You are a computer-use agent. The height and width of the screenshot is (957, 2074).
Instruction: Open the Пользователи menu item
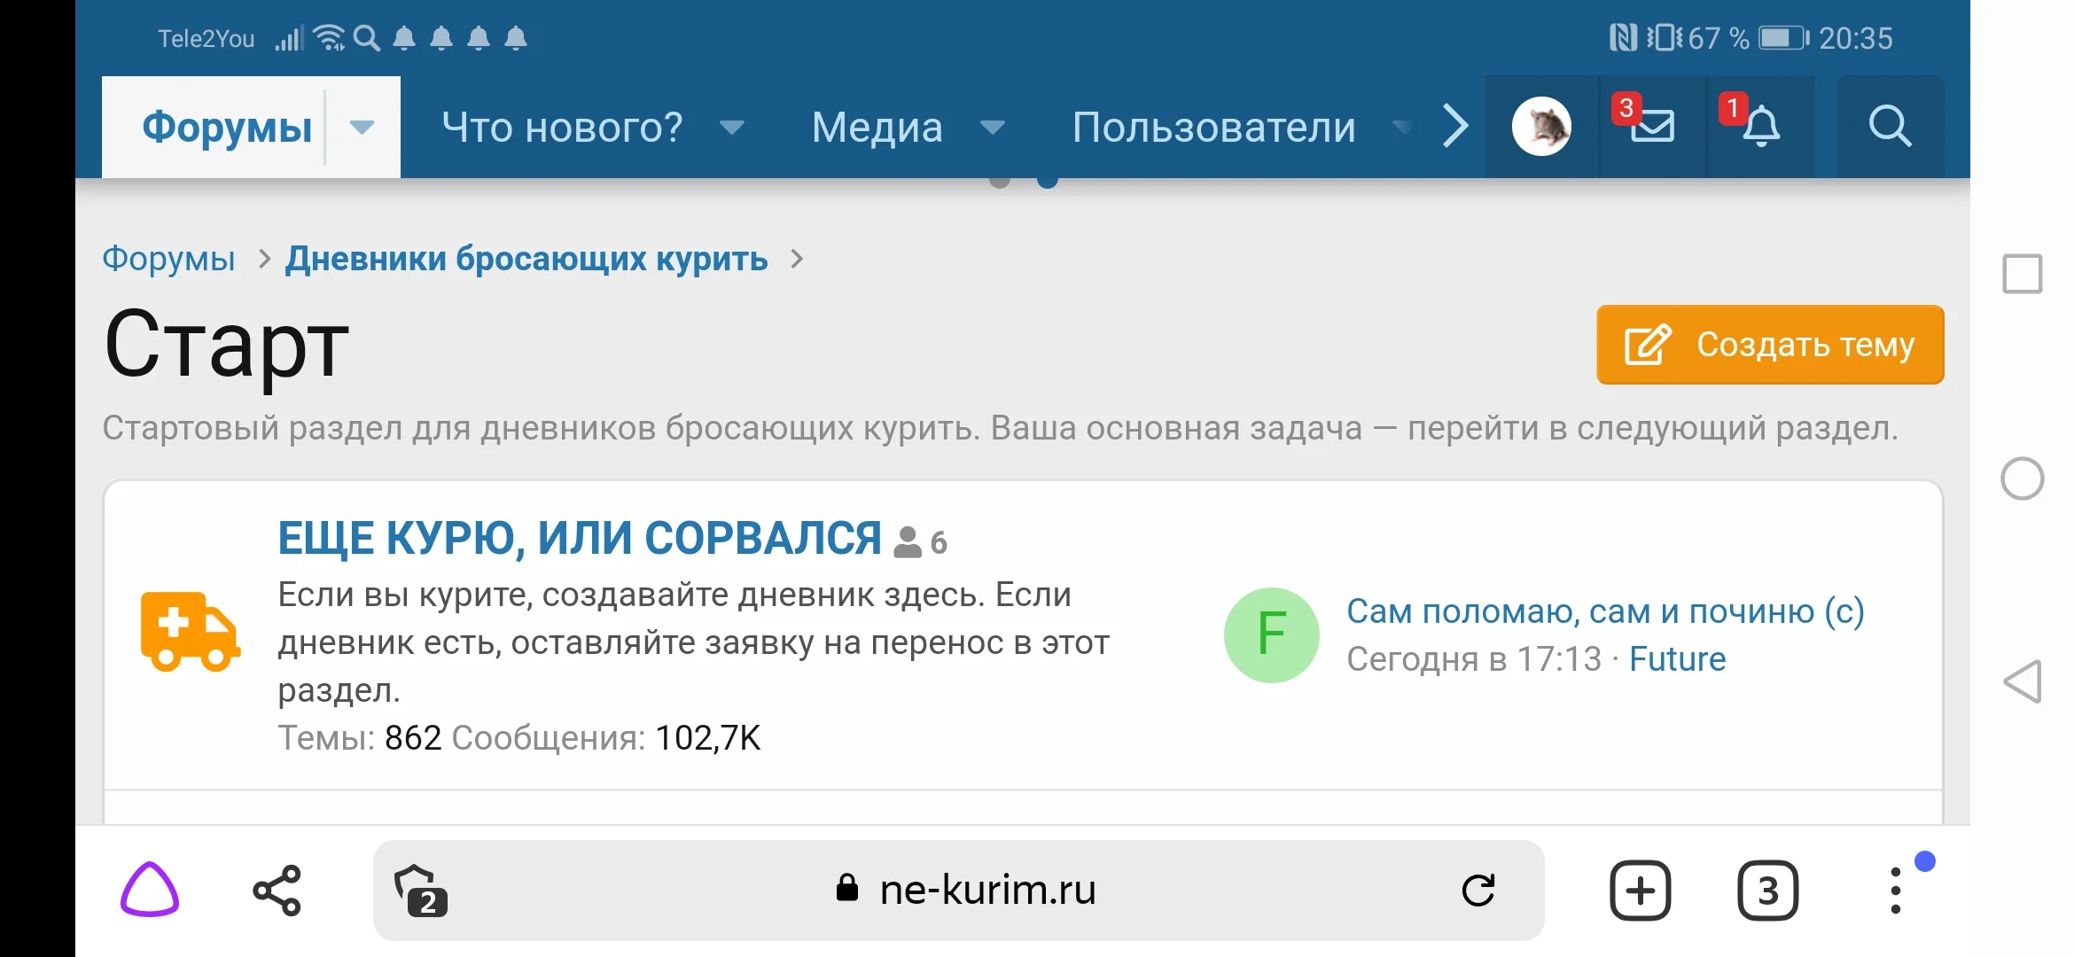tap(1213, 127)
